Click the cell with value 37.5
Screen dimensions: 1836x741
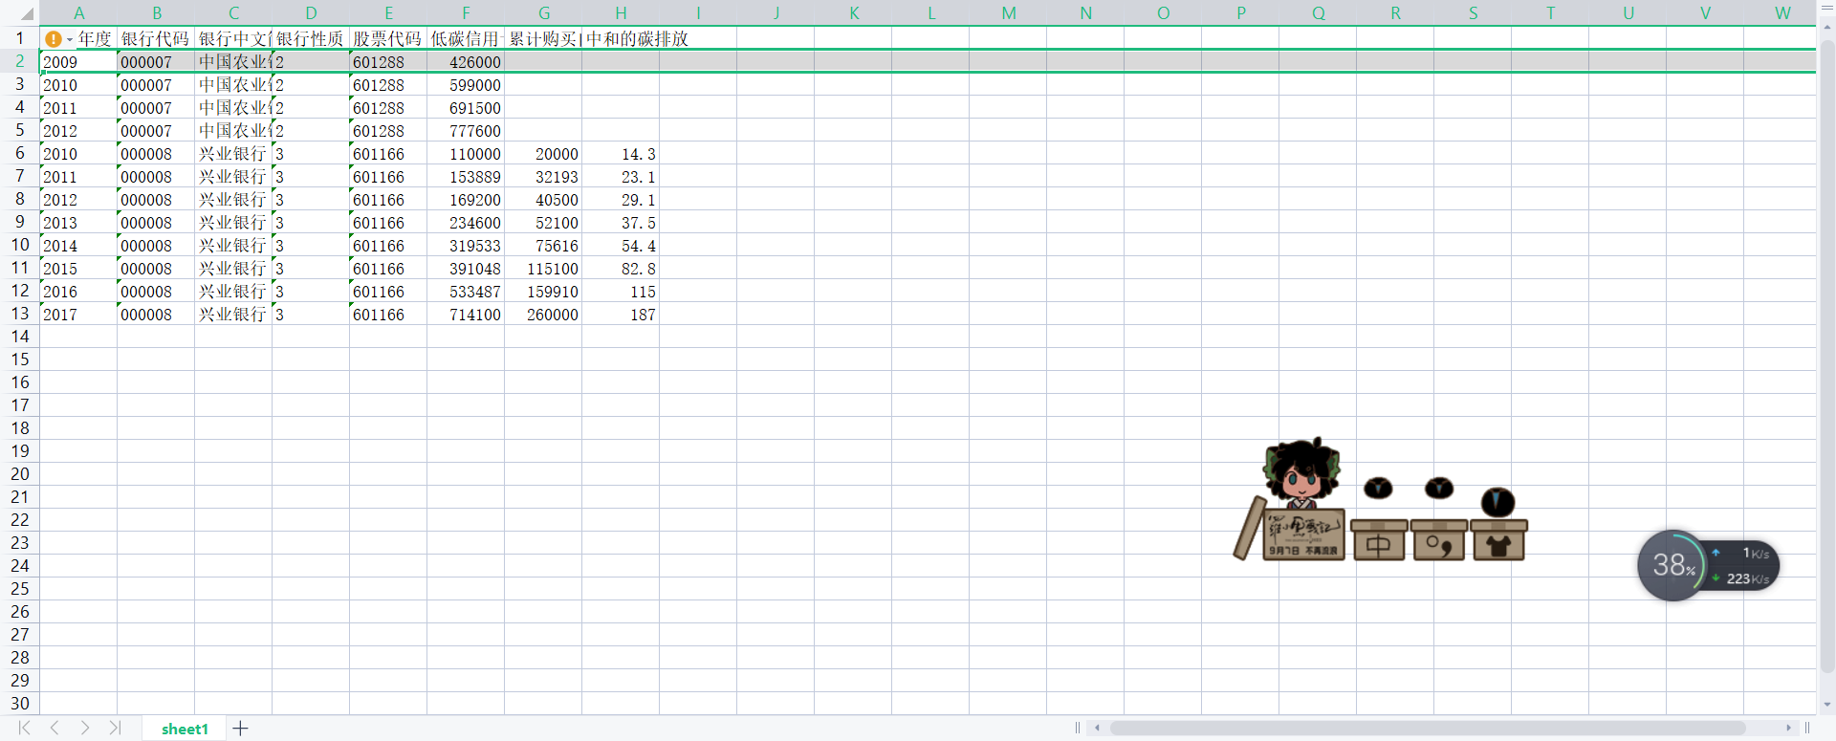click(x=621, y=222)
